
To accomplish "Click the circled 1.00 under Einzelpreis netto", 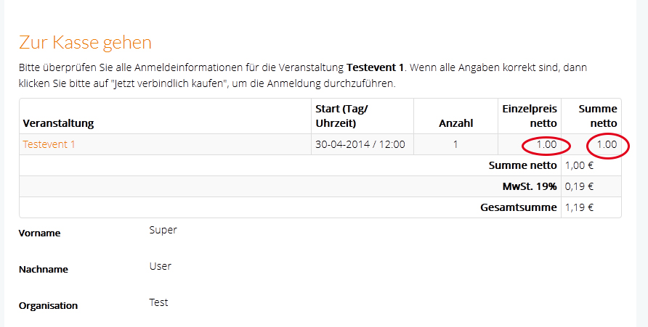I will (546, 144).
